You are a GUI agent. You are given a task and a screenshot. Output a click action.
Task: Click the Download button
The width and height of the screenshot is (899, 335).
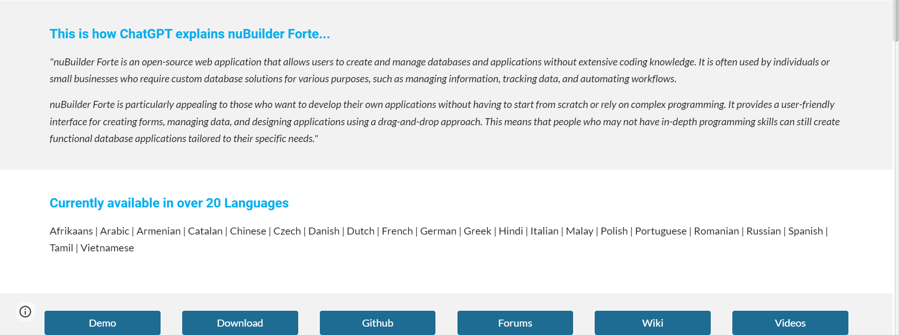240,323
